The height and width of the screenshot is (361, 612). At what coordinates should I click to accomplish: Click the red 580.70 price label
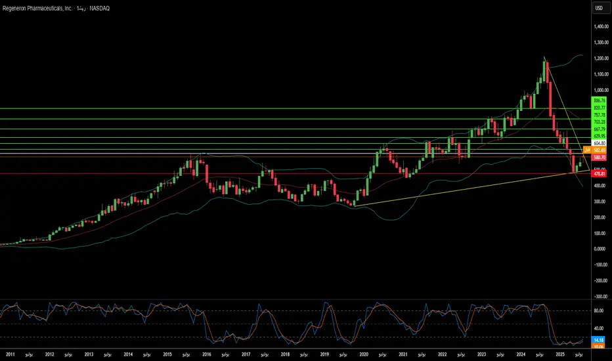coord(599,158)
